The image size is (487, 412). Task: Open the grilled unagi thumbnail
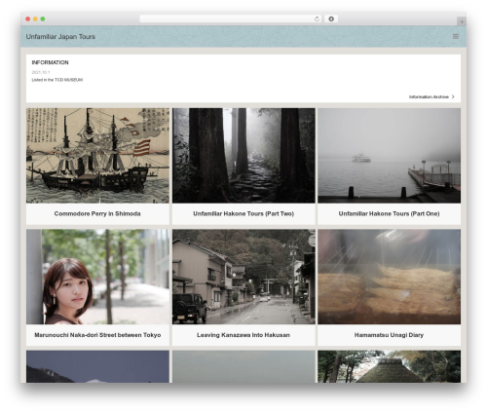coord(389,277)
